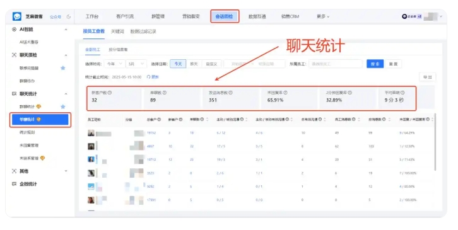Switch to the 全部员工 sub-tab
This screenshot has height=230, width=458.
(x=92, y=49)
